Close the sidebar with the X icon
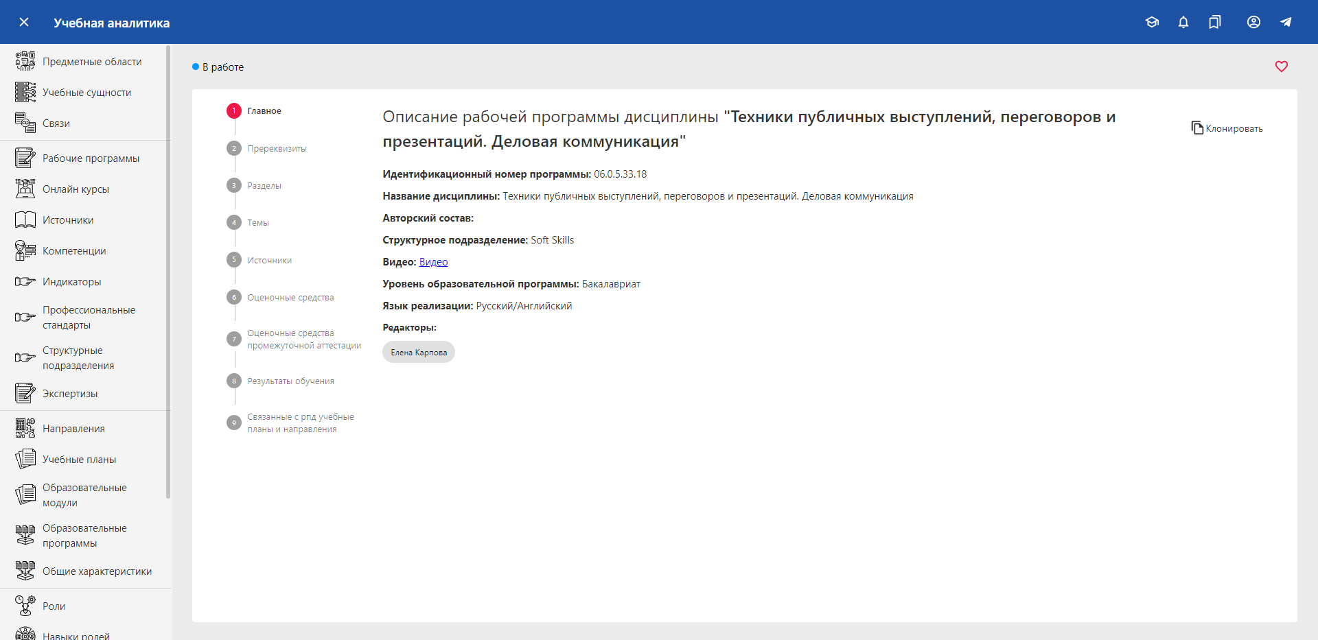The width and height of the screenshot is (1318, 640). [24, 22]
